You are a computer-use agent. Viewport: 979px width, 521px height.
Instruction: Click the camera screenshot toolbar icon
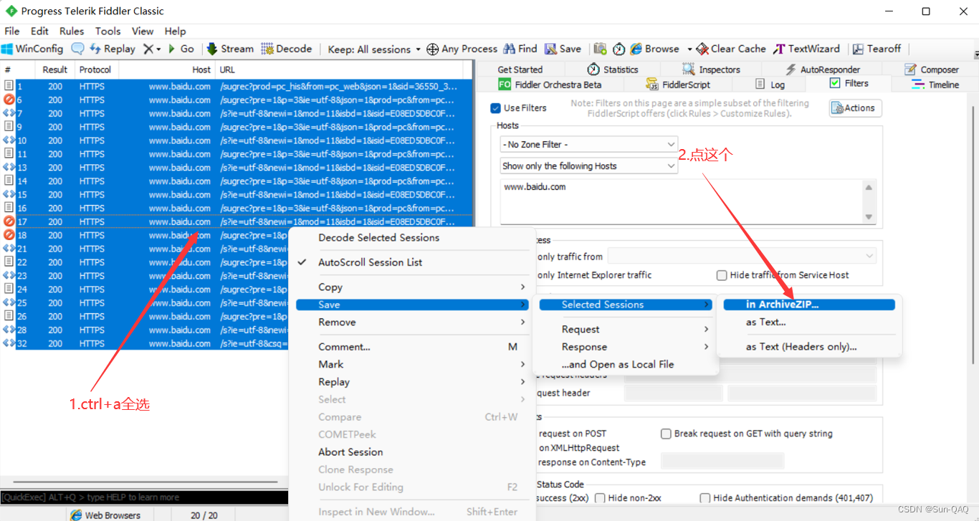click(x=600, y=49)
